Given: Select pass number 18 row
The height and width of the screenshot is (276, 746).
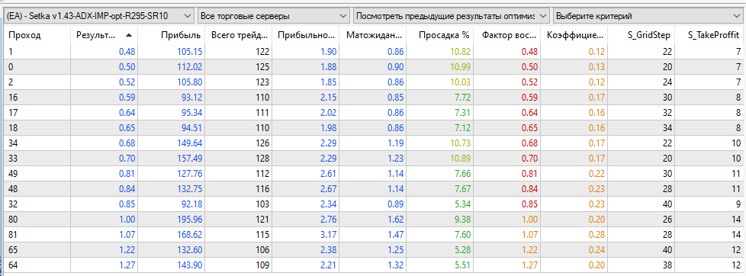Looking at the screenshot, I should point(373,128).
